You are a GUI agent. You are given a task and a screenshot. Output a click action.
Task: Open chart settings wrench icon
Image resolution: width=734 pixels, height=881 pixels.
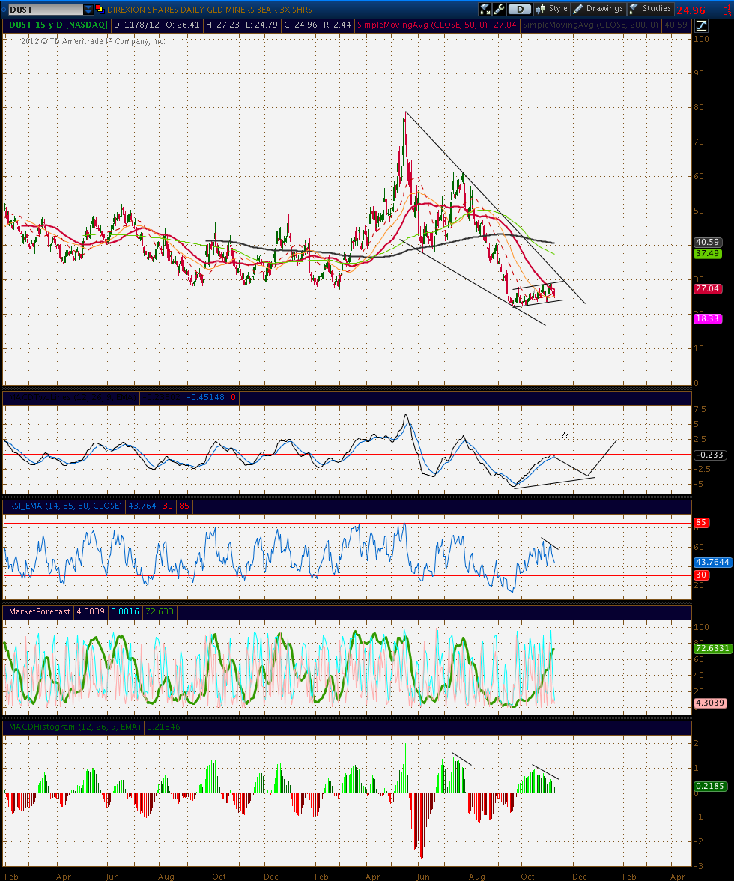pyautogui.click(x=499, y=9)
